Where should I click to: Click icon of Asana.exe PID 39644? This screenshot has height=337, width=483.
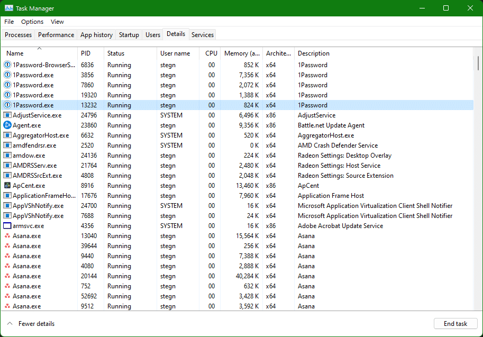(7, 246)
